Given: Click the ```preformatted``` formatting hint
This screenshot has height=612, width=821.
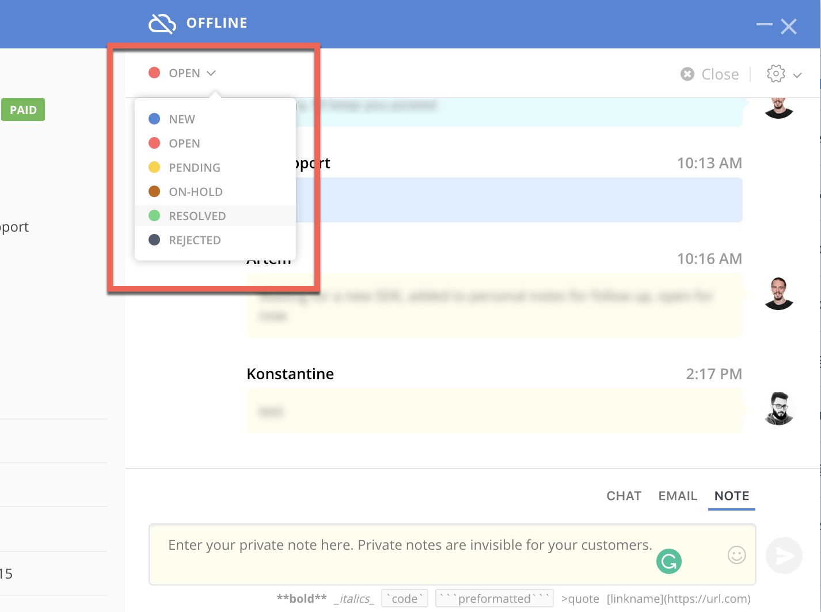Looking at the screenshot, I should [x=495, y=599].
